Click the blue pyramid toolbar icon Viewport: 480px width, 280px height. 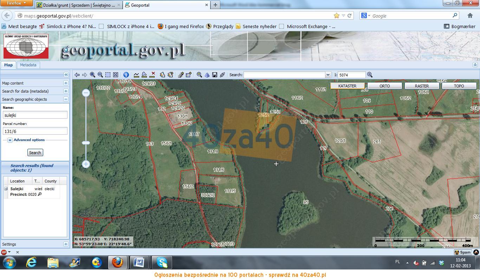pos(207,75)
